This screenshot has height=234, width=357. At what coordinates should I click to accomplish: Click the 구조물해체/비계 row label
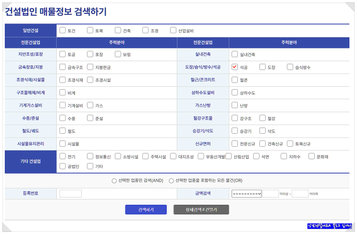coord(31,93)
